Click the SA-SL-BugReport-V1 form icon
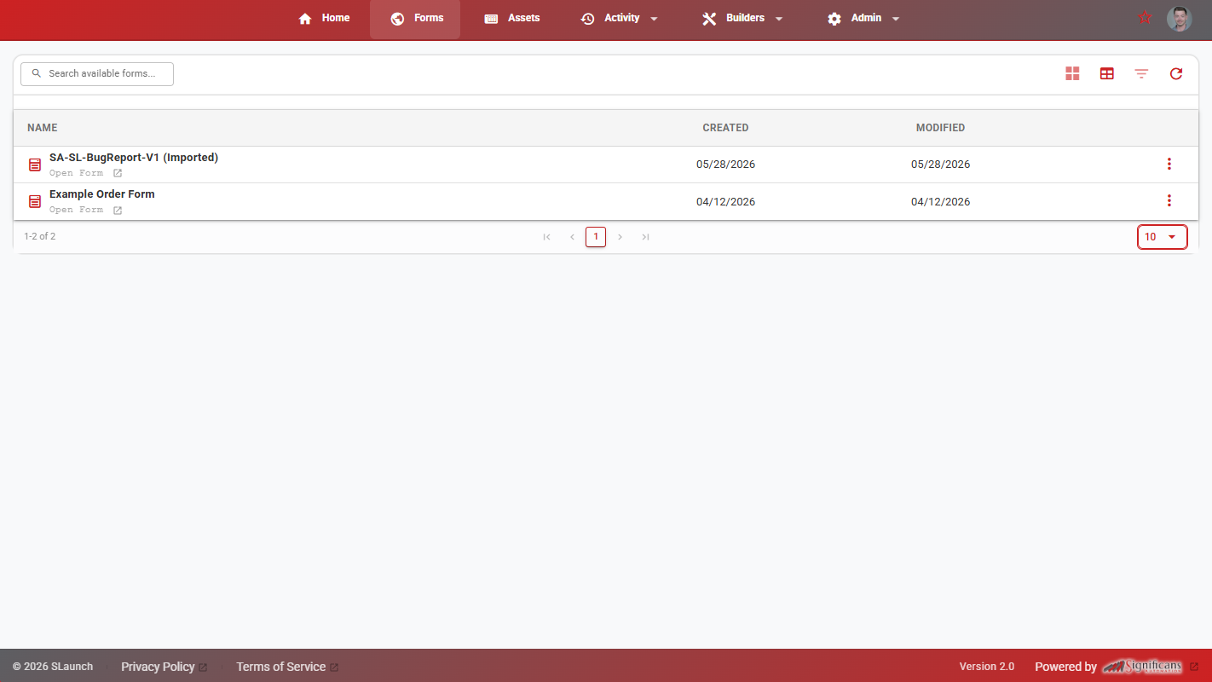 (x=35, y=165)
